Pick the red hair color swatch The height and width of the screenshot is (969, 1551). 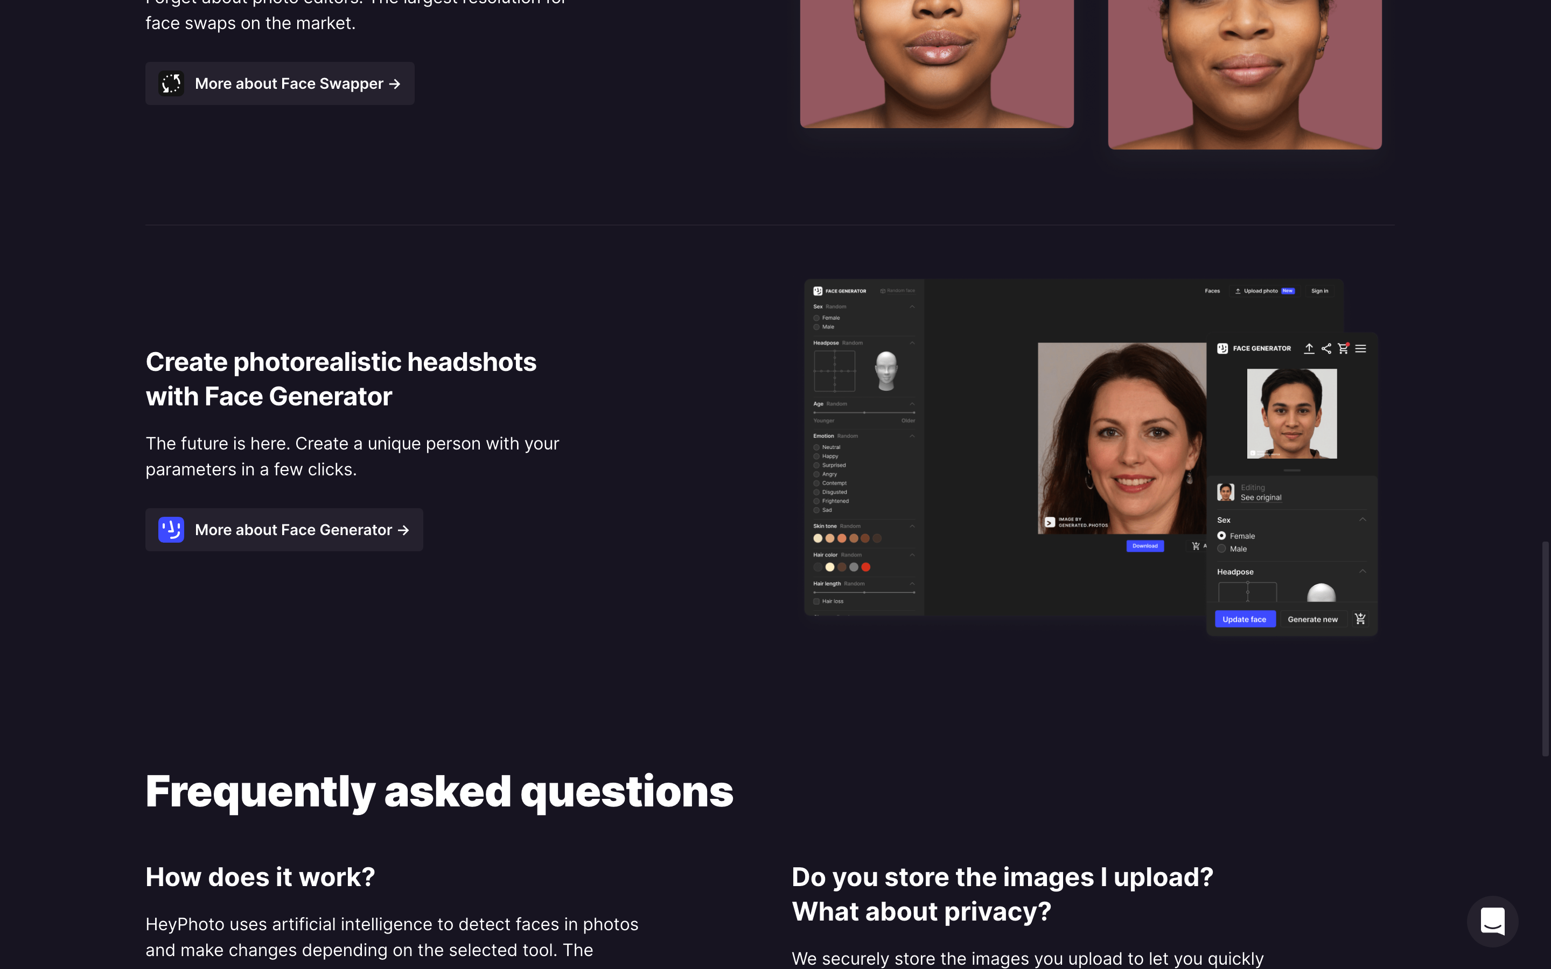(866, 567)
